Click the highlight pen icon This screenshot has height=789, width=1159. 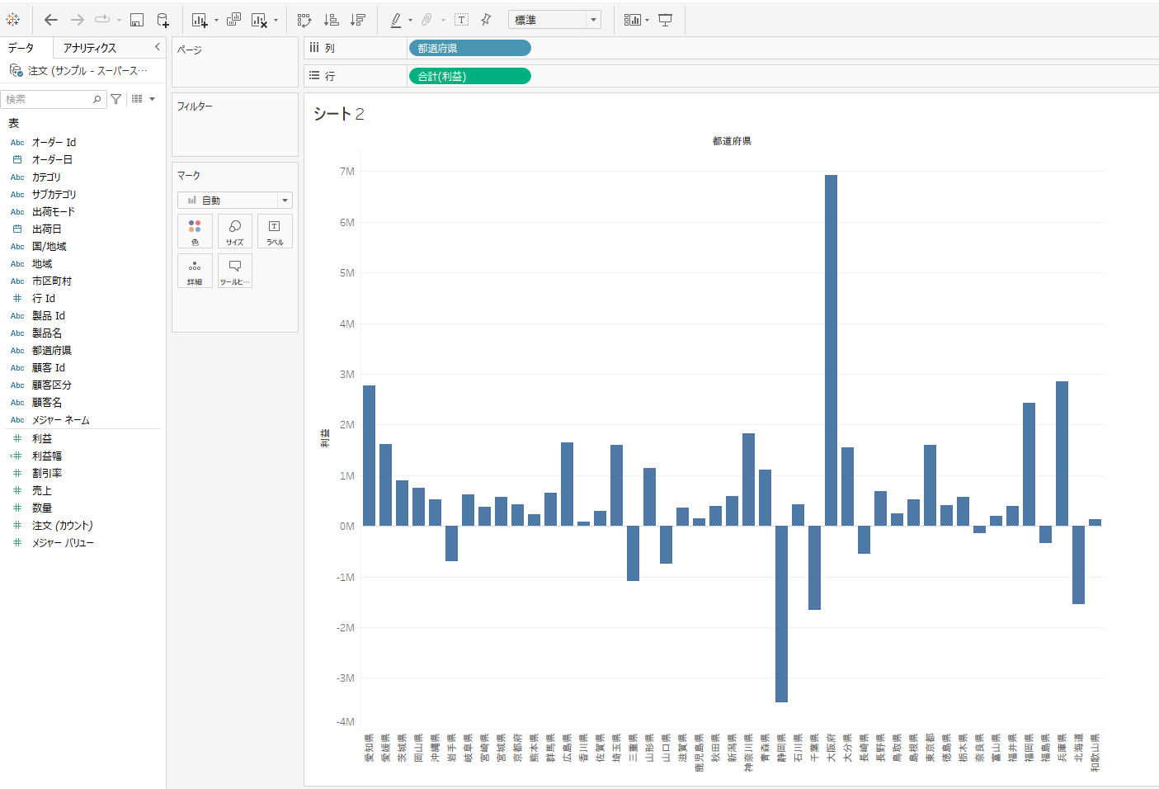[396, 20]
